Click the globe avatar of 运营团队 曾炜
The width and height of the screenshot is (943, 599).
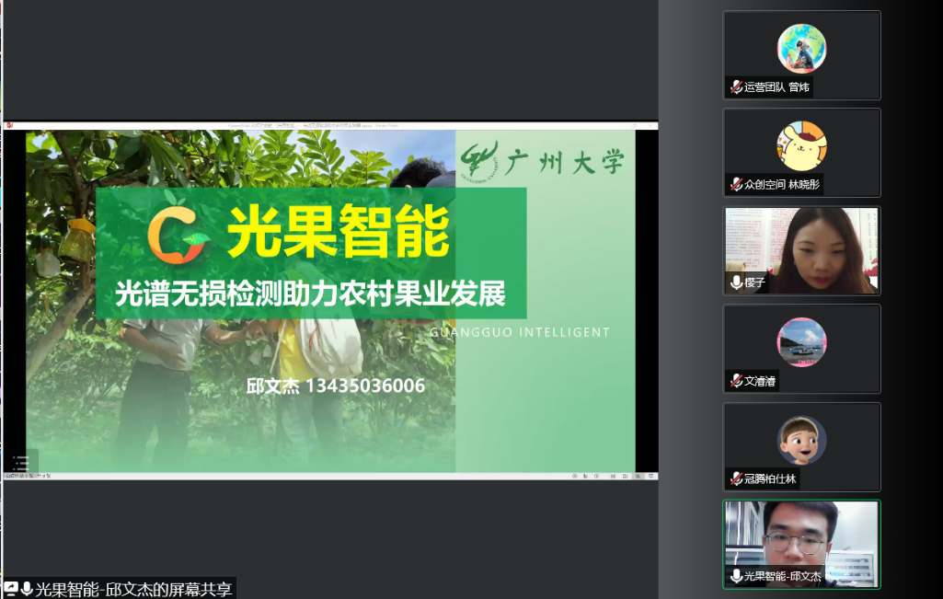(x=801, y=48)
